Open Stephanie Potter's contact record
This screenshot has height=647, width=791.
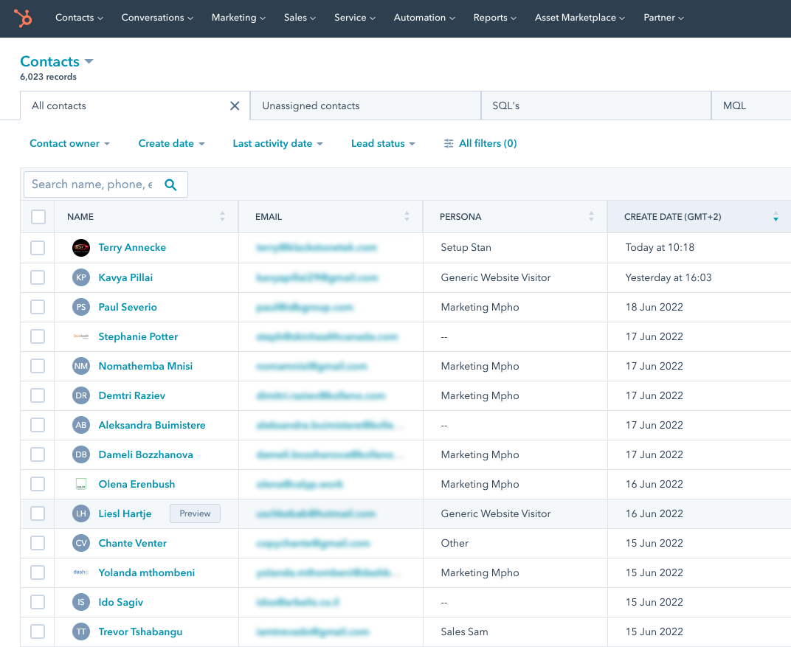138,336
